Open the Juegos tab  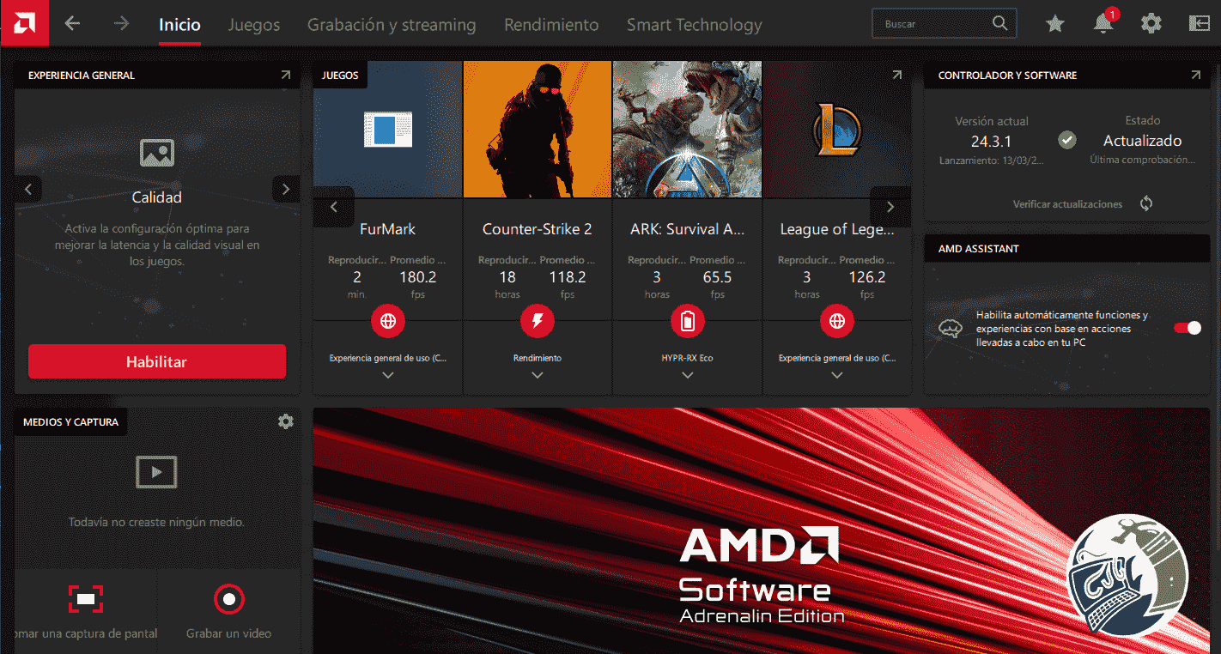pyautogui.click(x=254, y=25)
